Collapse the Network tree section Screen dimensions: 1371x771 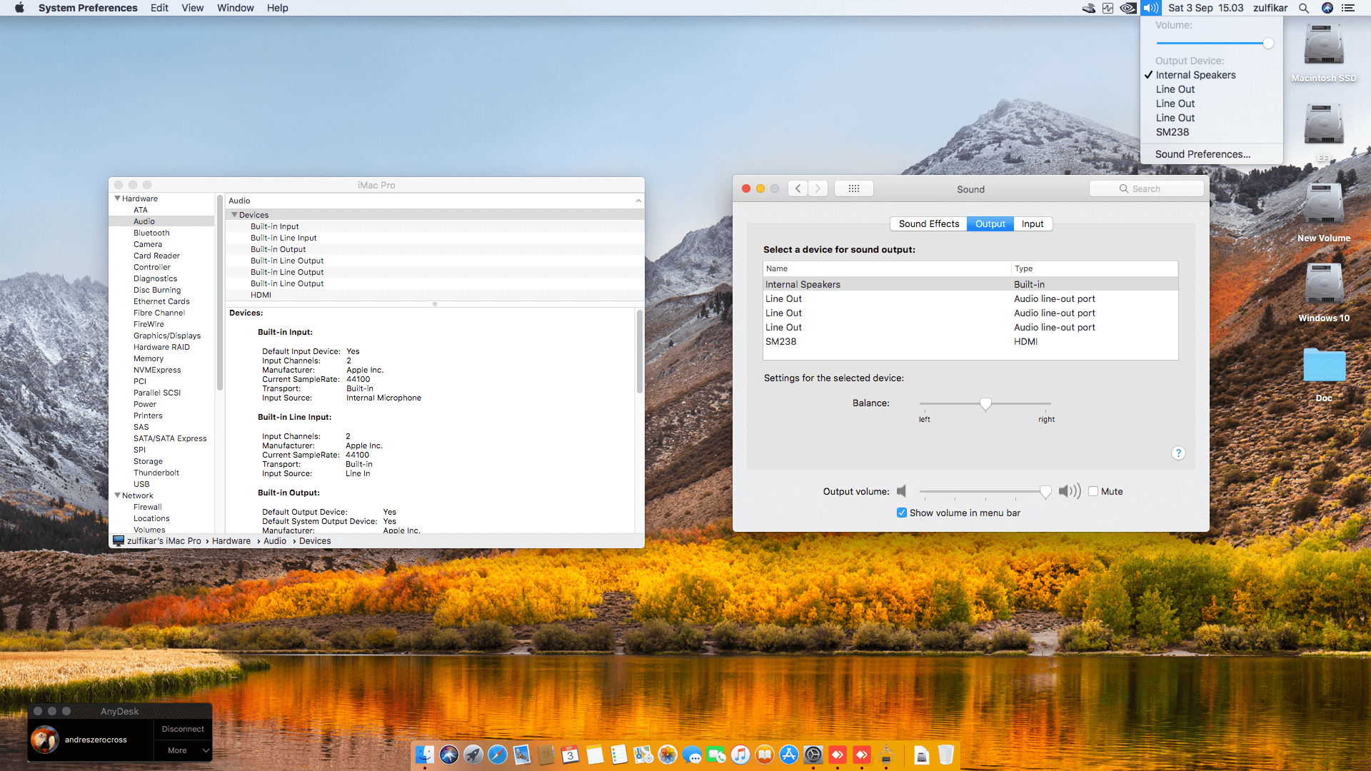(117, 495)
